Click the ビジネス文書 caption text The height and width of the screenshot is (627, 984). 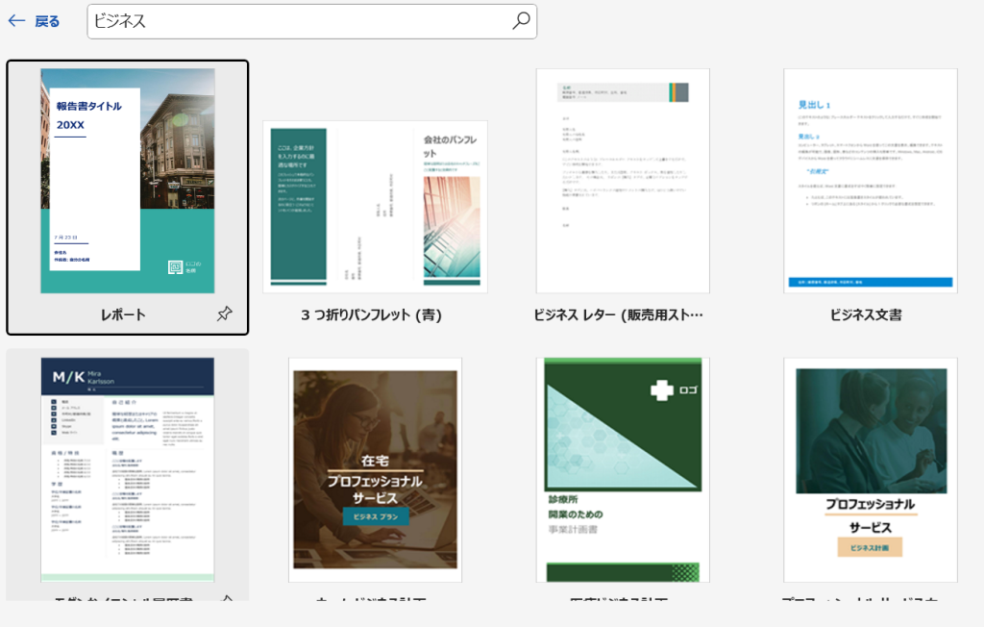click(866, 314)
